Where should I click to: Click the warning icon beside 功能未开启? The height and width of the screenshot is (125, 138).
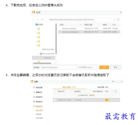[x=79, y=95]
